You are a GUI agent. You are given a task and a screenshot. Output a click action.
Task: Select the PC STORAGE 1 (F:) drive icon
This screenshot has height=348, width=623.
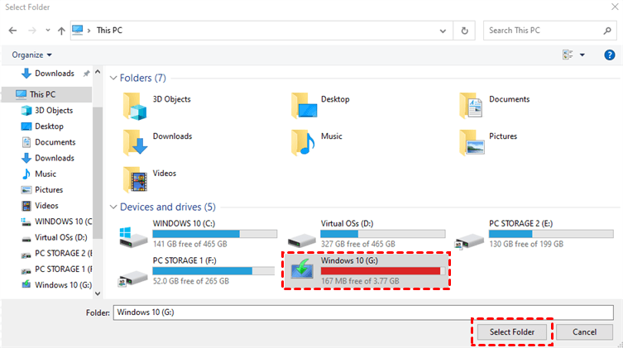132,278
